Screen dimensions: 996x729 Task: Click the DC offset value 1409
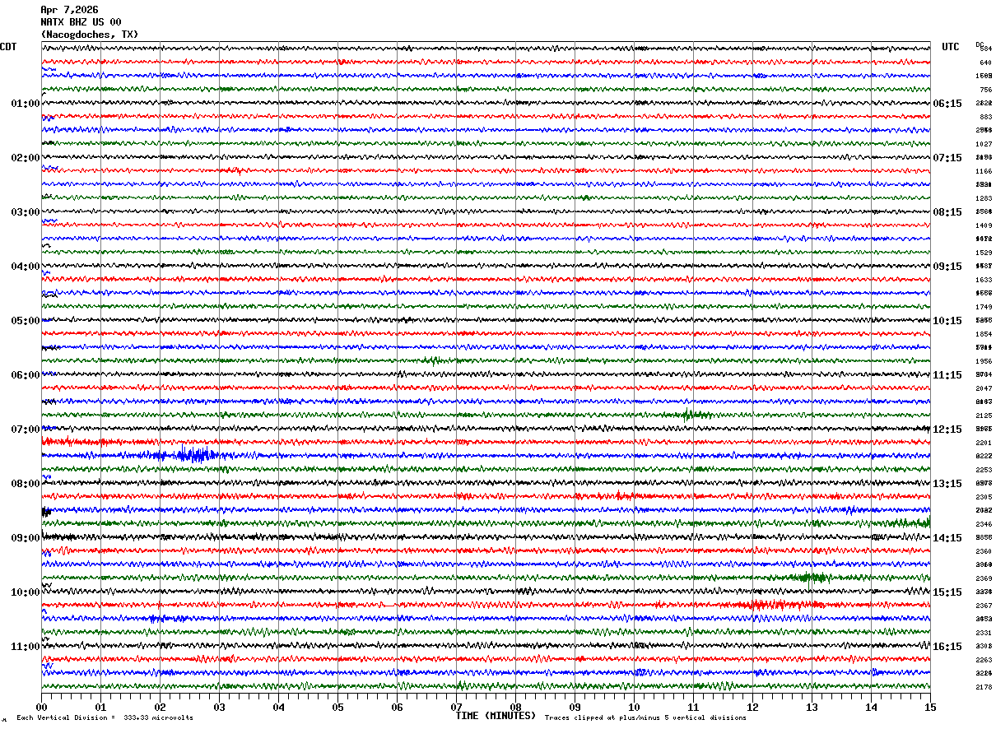click(x=984, y=225)
